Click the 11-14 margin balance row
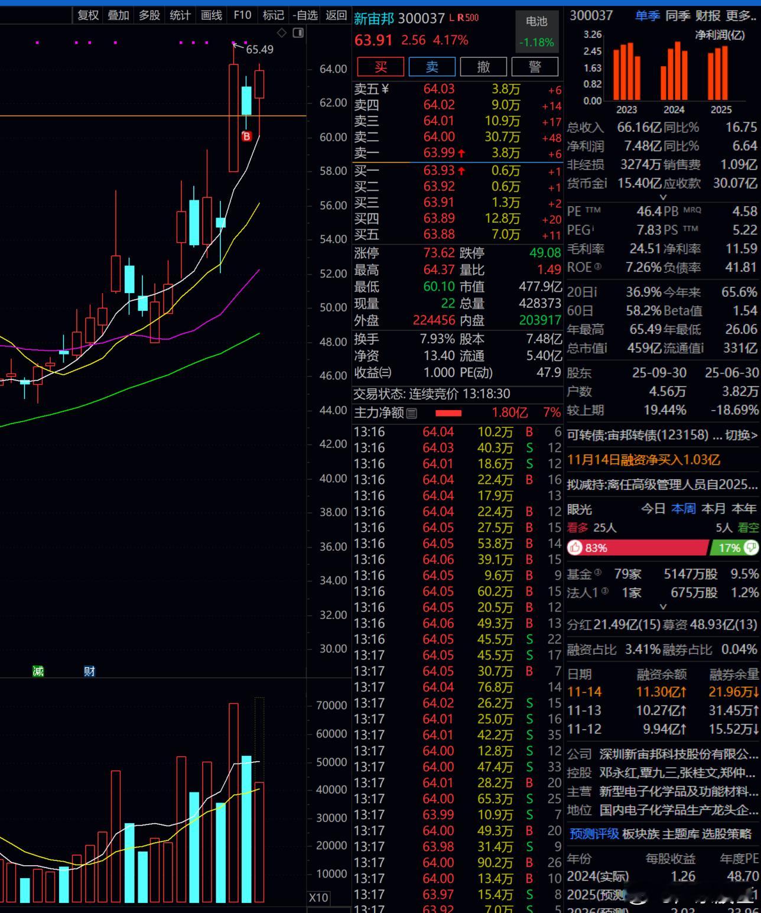The width and height of the screenshot is (761, 913). (663, 692)
